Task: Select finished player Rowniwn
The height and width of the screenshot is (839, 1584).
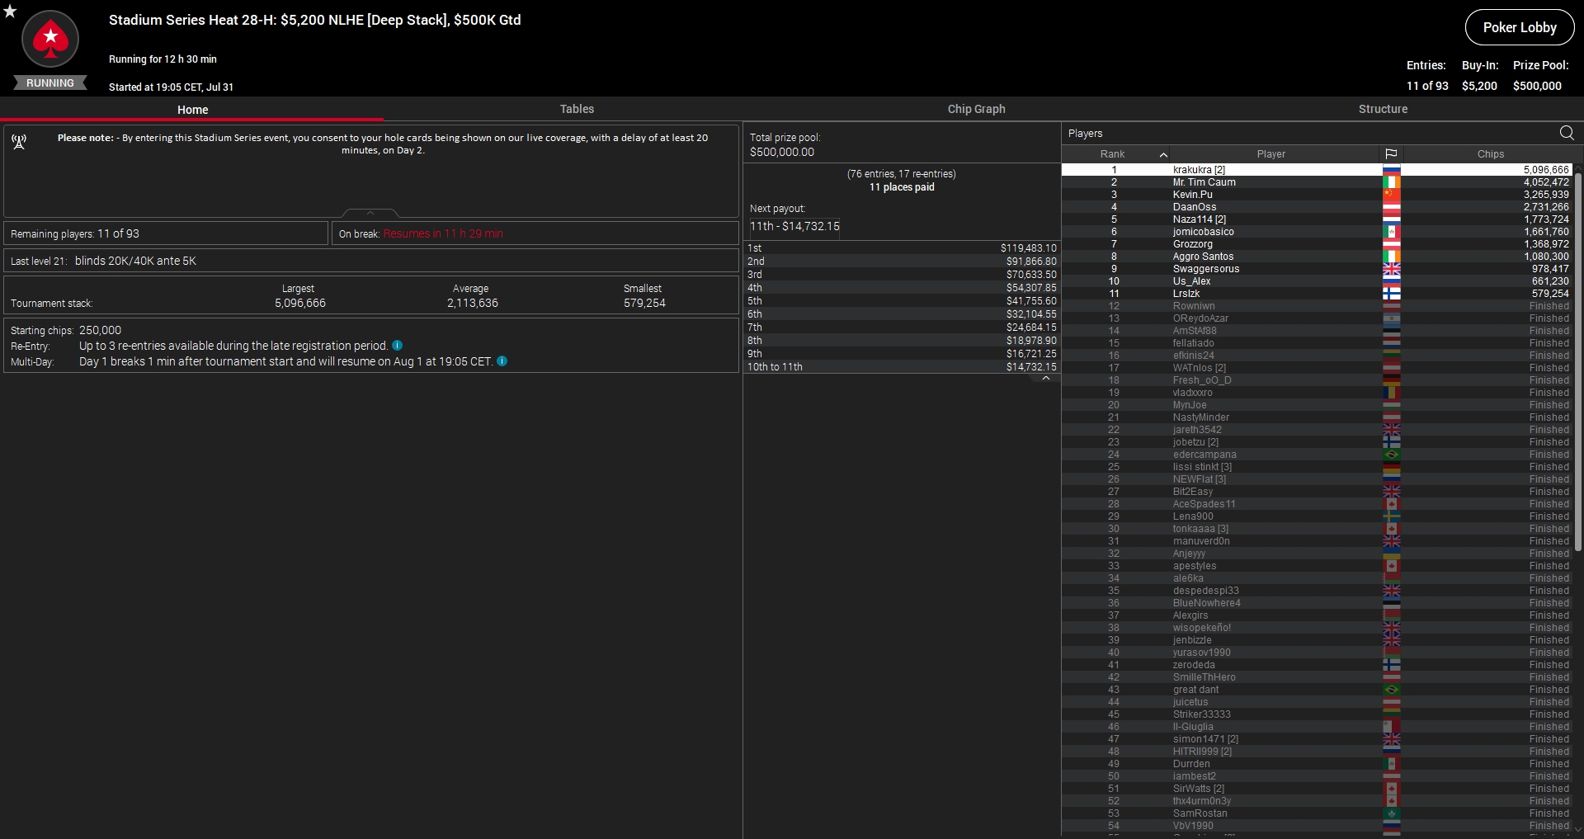Action: (1318, 306)
